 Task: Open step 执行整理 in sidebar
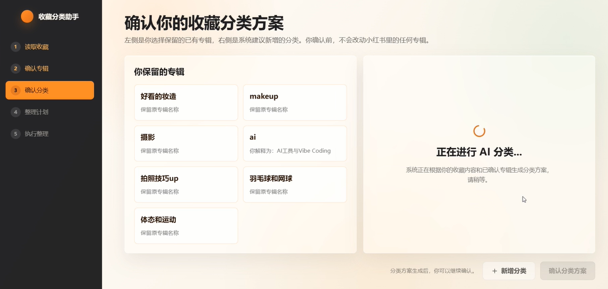point(50,134)
